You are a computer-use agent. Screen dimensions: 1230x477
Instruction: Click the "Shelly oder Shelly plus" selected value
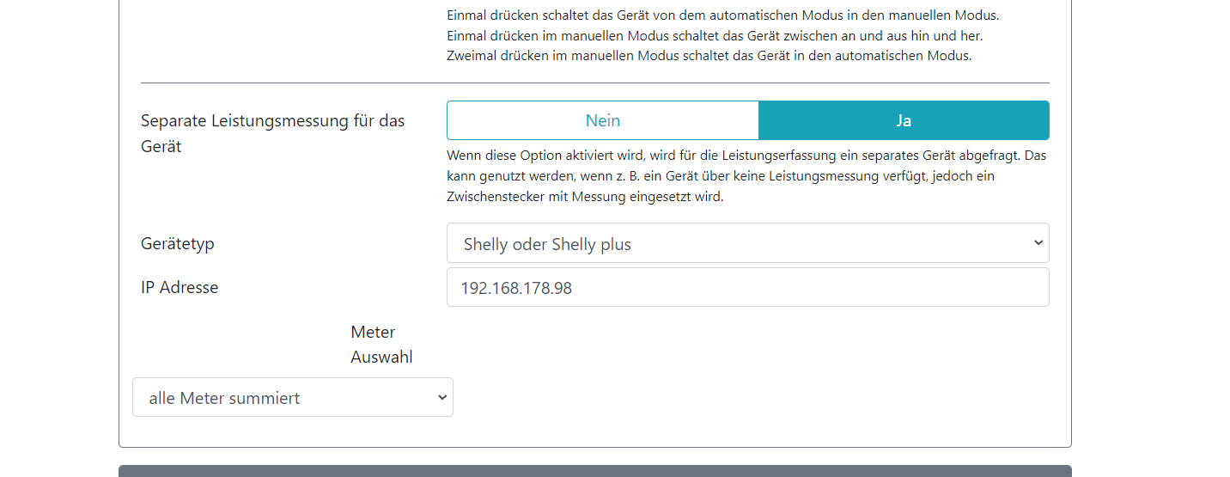point(547,244)
